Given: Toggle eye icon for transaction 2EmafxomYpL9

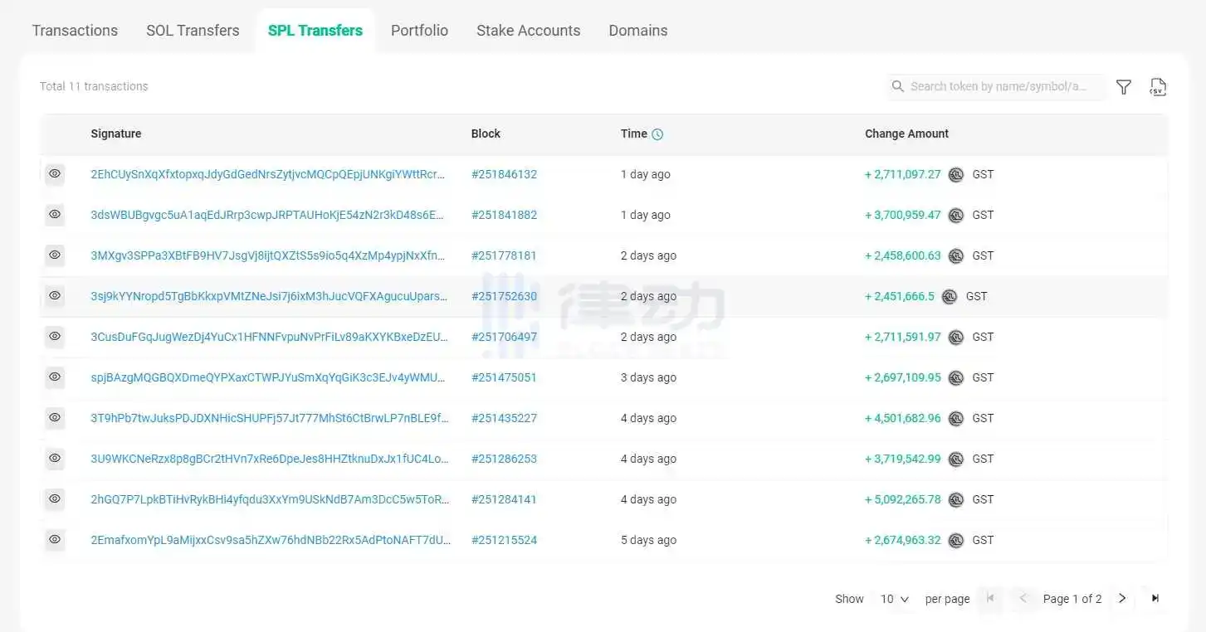Looking at the screenshot, I should pos(55,540).
